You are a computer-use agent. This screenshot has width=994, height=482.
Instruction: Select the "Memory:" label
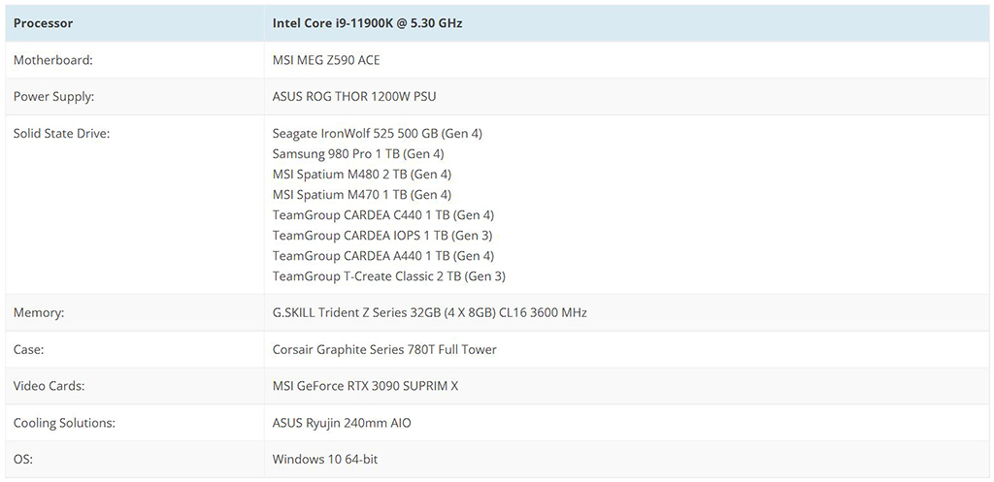(x=39, y=313)
